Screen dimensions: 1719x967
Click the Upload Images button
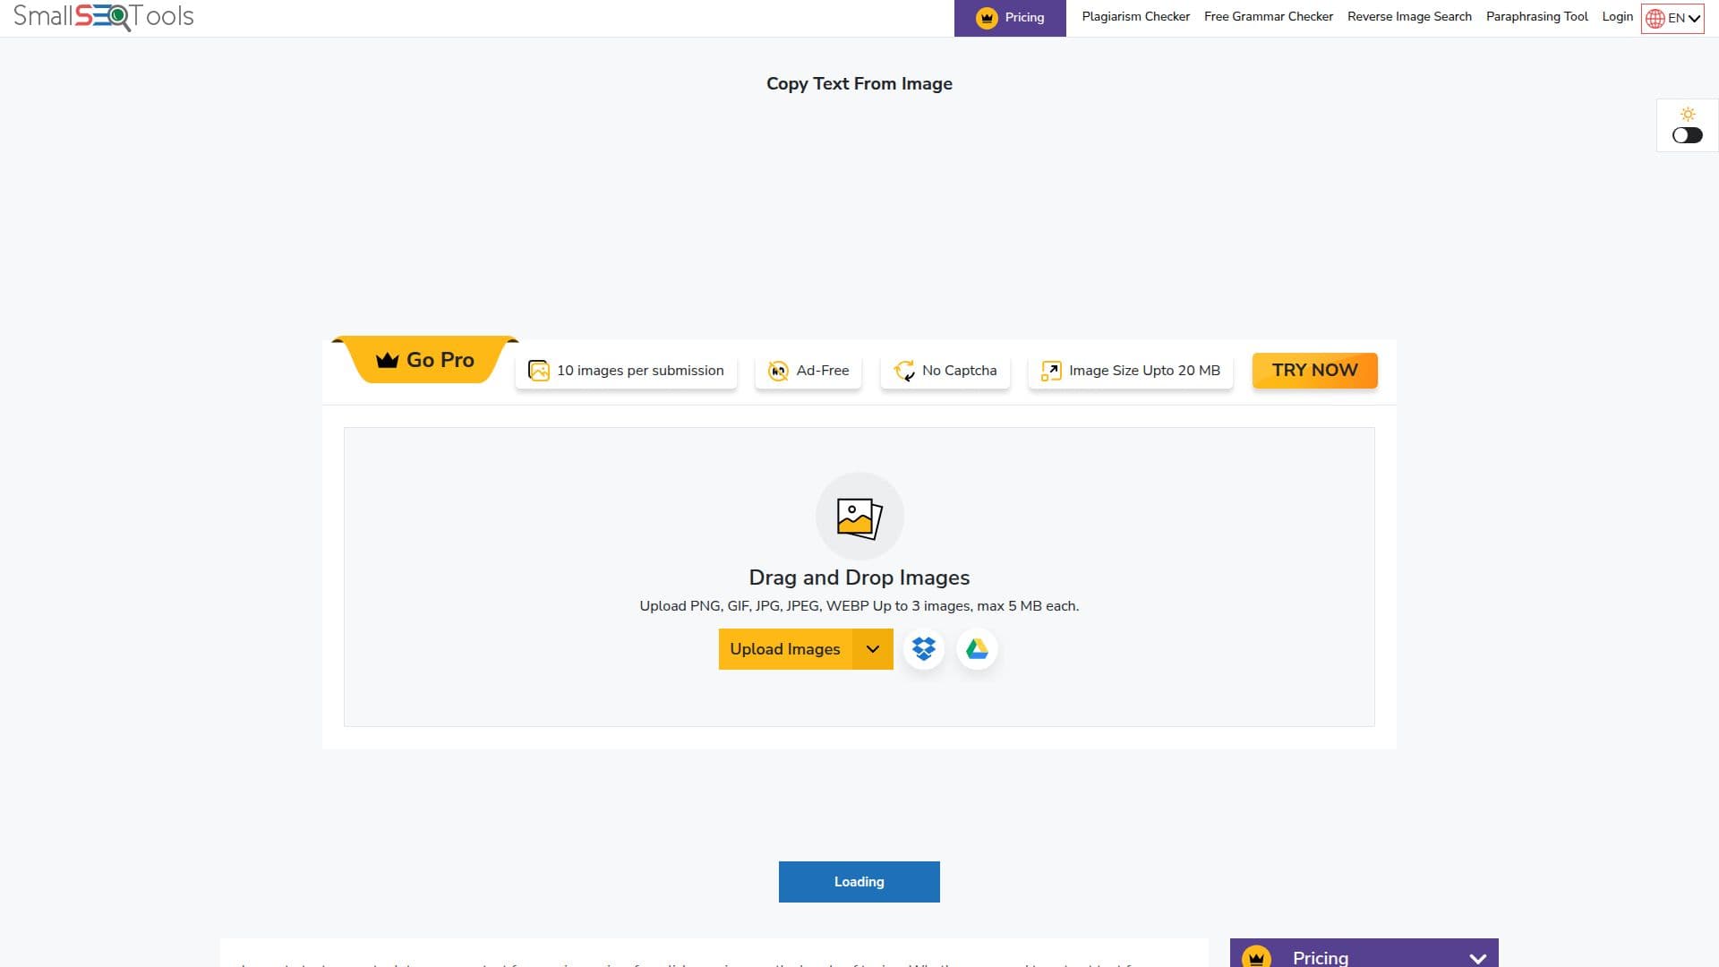(785, 649)
